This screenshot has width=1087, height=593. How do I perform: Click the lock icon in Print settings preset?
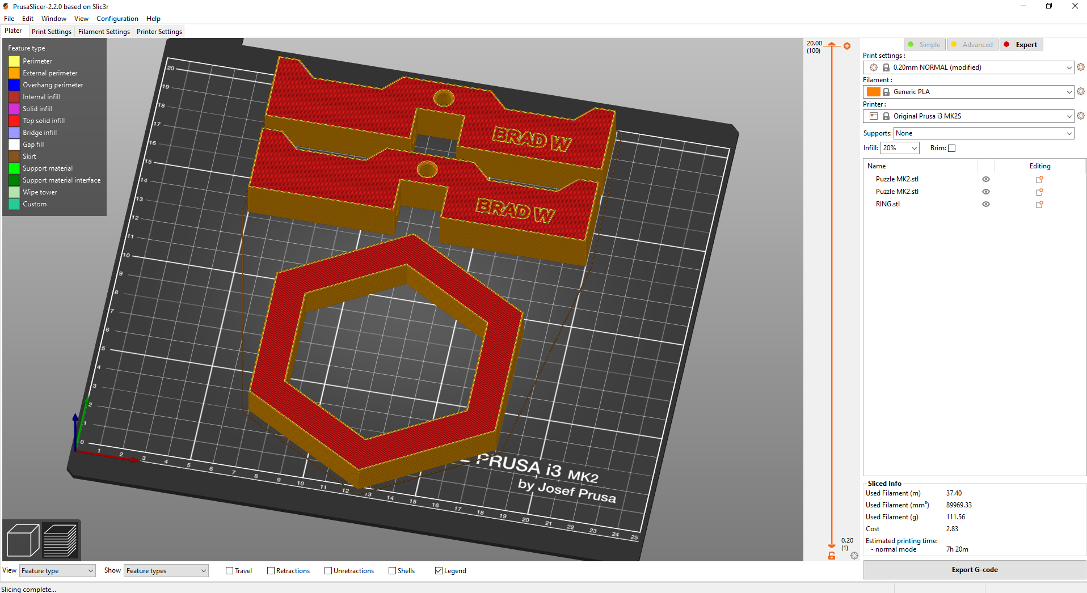coord(886,67)
